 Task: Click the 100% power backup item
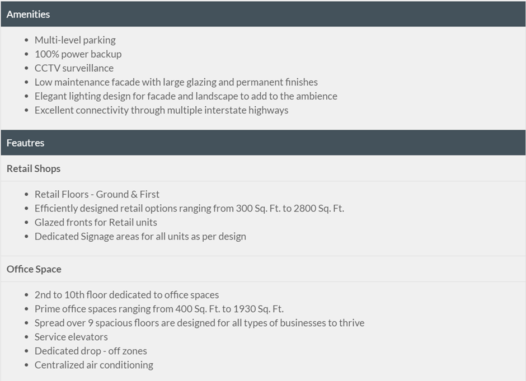click(78, 54)
